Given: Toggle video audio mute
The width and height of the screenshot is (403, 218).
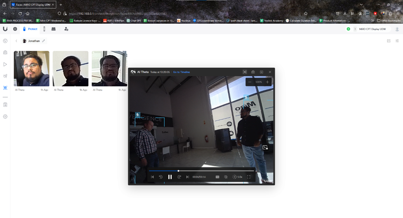Looking at the screenshot, I should click(x=226, y=177).
